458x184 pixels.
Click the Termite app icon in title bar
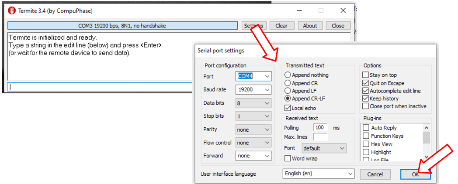pyautogui.click(x=11, y=11)
